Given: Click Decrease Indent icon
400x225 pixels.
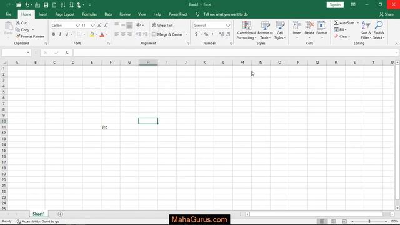Looking at the screenshot, I should 138,34.
